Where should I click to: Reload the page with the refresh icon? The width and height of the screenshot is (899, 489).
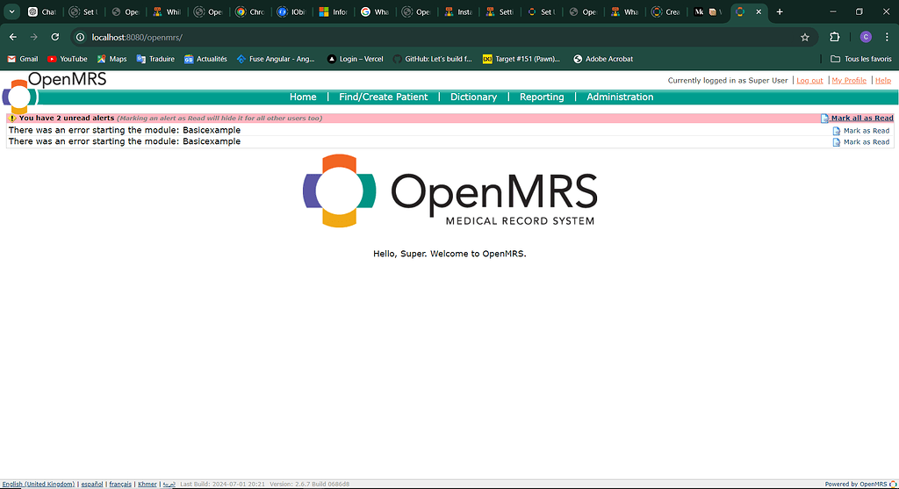click(x=55, y=37)
